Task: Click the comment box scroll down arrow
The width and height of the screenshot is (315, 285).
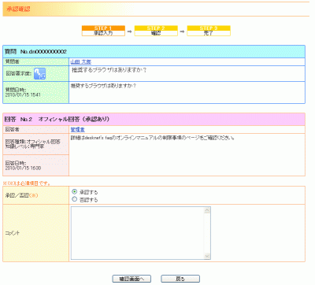Action: click(207, 256)
